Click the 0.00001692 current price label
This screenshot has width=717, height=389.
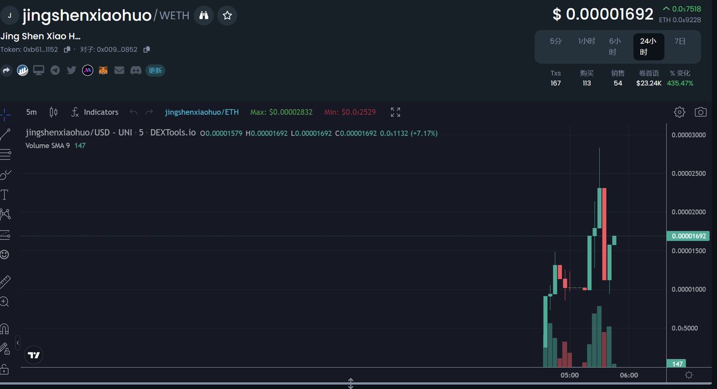(689, 236)
